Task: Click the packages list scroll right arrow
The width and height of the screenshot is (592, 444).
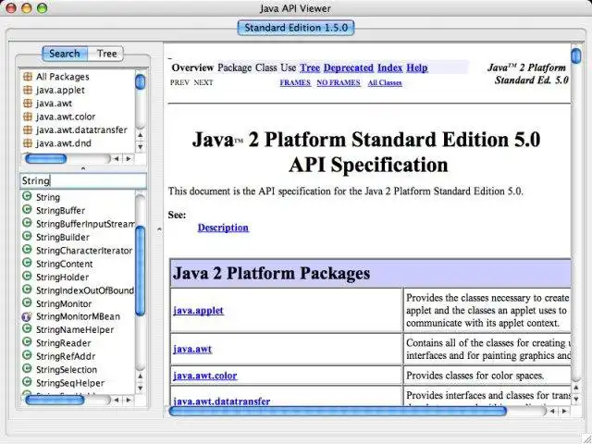Action: pos(129,159)
